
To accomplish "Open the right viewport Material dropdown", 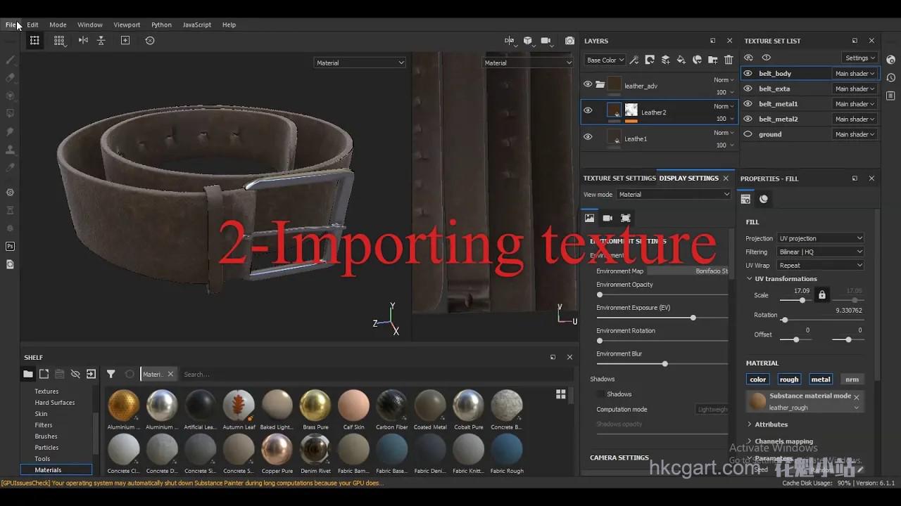I will tap(528, 63).
